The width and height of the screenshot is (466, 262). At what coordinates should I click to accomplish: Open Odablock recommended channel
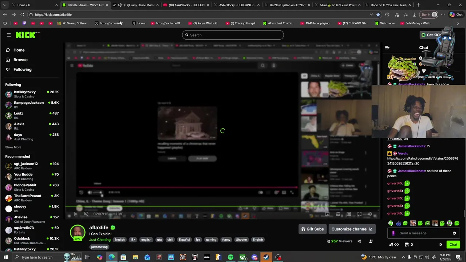pyautogui.click(x=32, y=241)
